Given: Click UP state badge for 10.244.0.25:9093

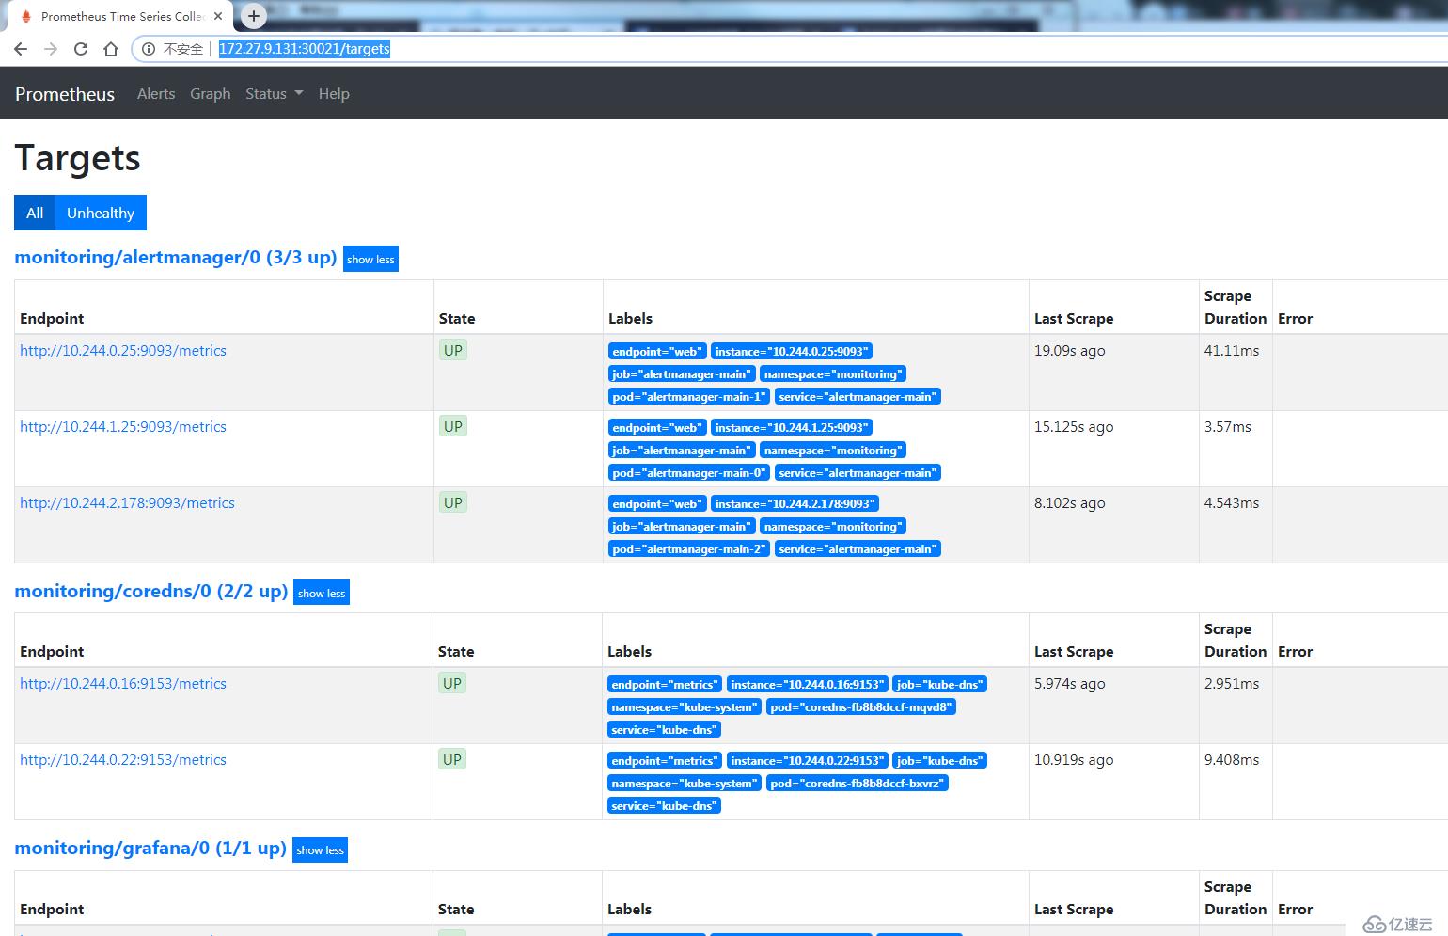Looking at the screenshot, I should (453, 350).
